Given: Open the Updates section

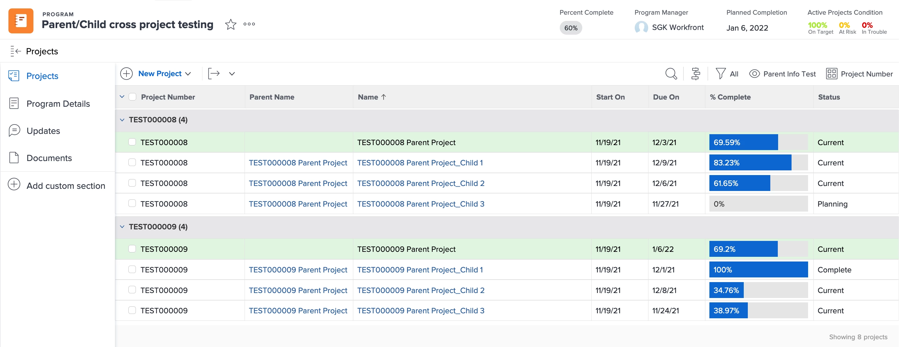Looking at the screenshot, I should click(x=43, y=131).
